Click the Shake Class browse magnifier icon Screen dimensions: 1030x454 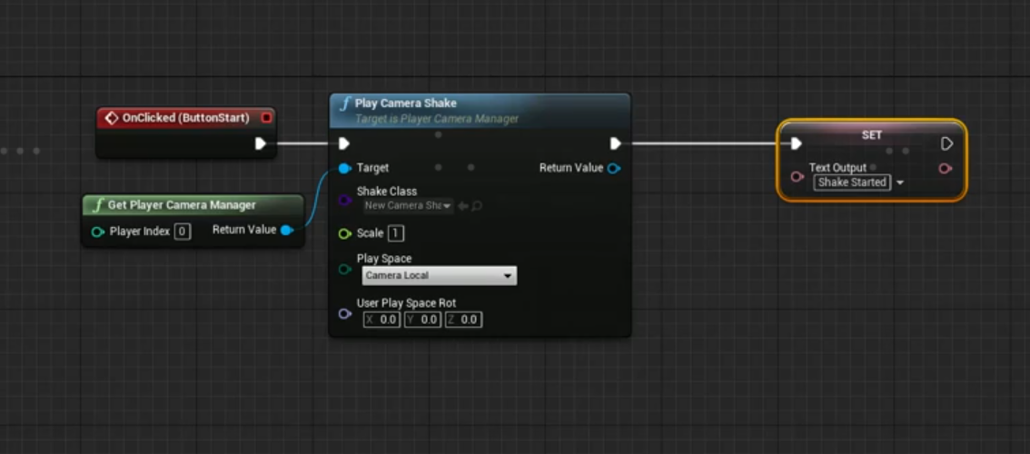477,205
